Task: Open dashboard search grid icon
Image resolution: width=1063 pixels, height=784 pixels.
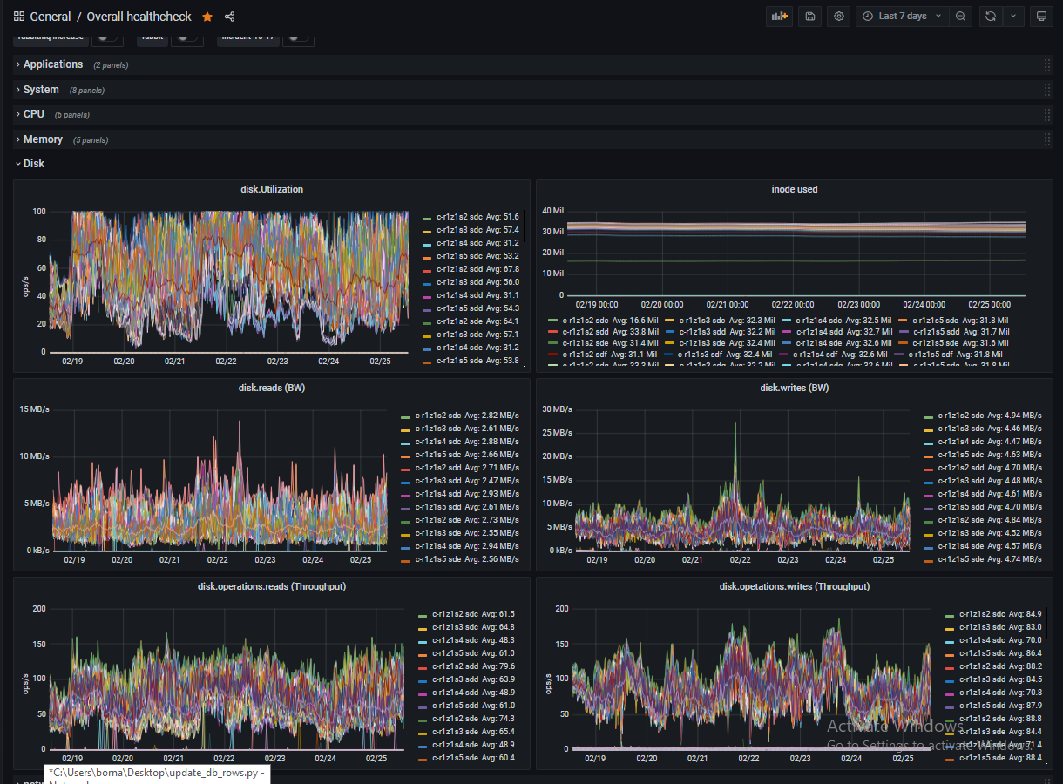Action: point(19,17)
